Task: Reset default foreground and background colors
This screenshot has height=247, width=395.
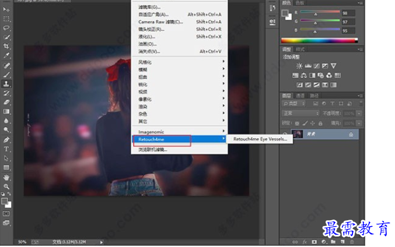Action: [3, 194]
